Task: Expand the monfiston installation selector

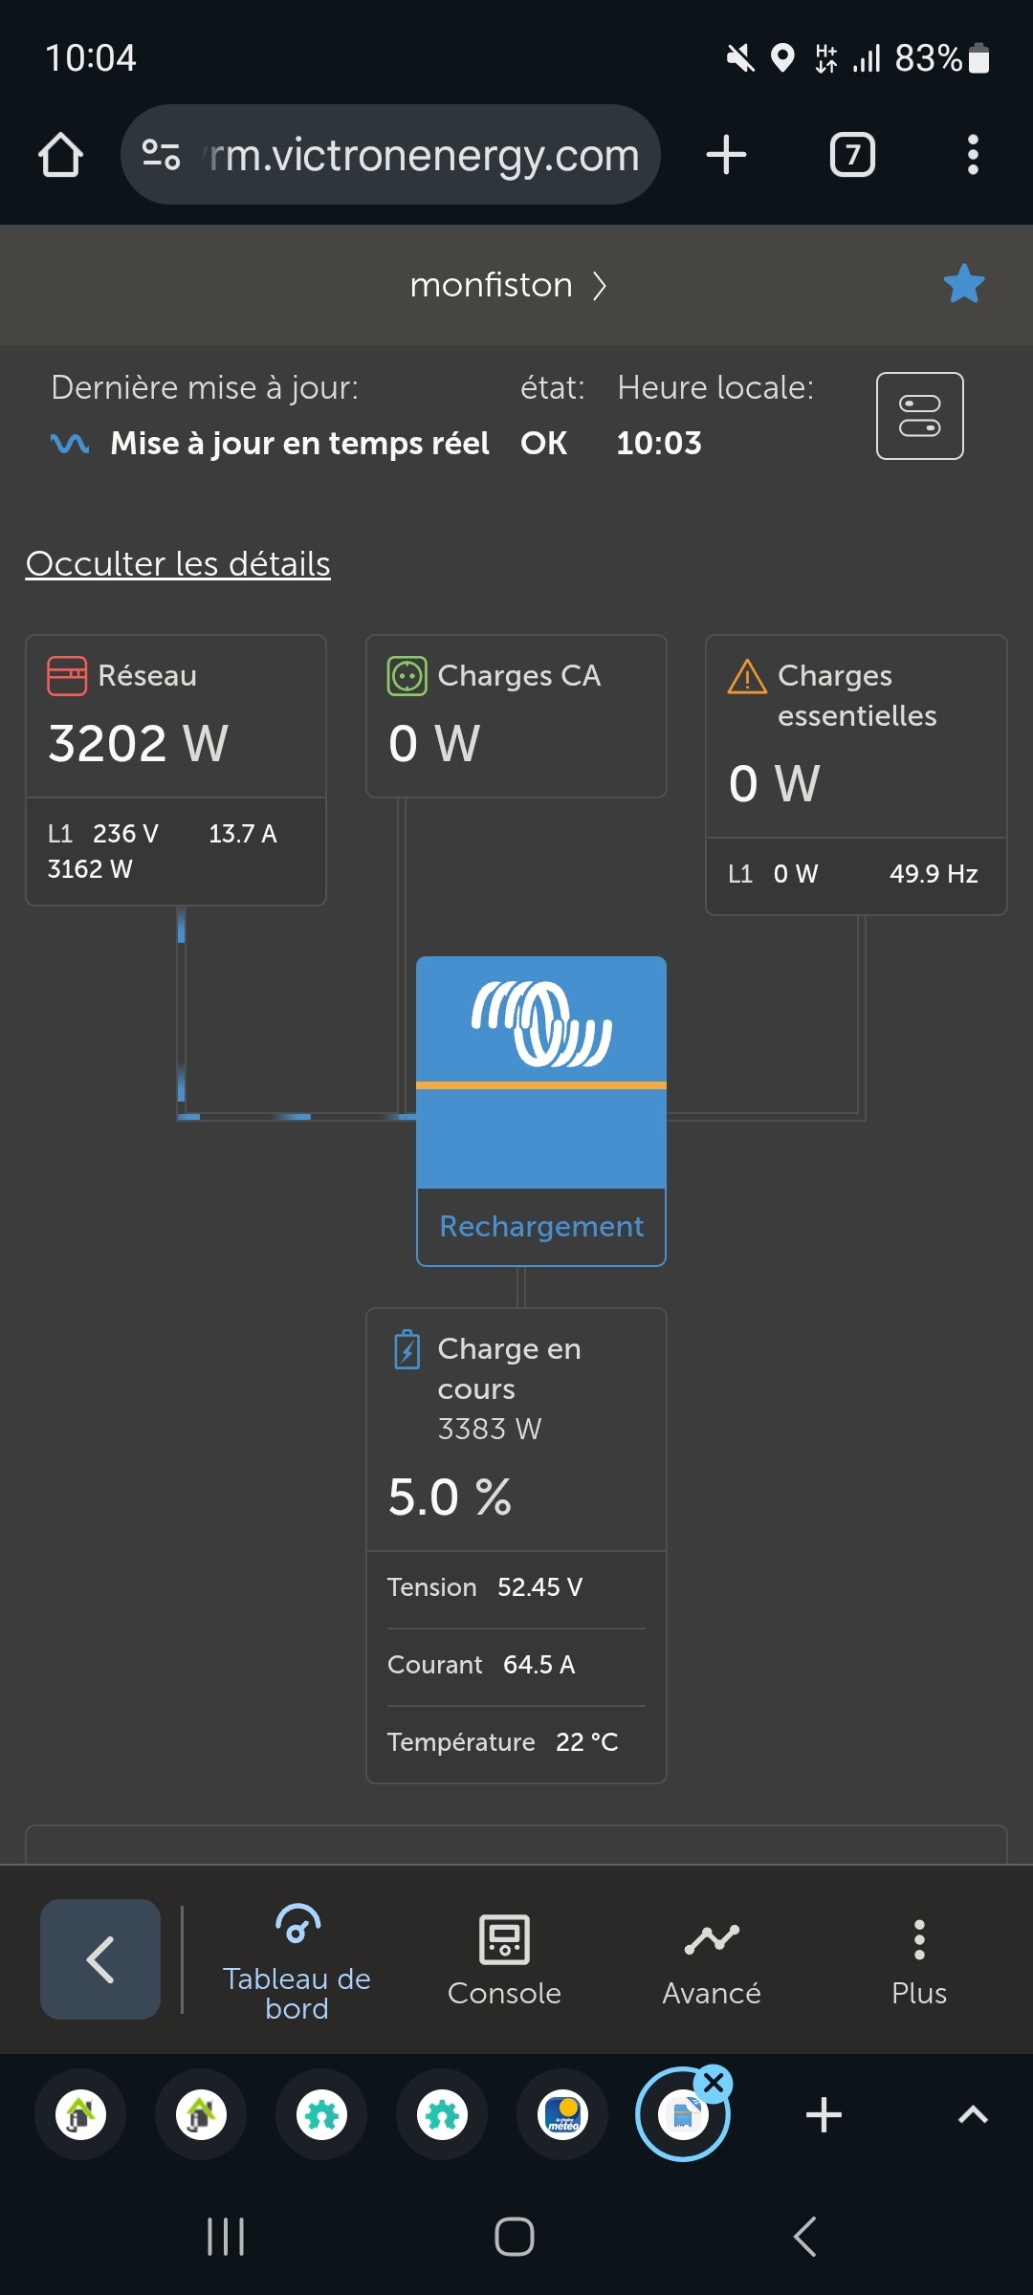Action: tap(508, 285)
